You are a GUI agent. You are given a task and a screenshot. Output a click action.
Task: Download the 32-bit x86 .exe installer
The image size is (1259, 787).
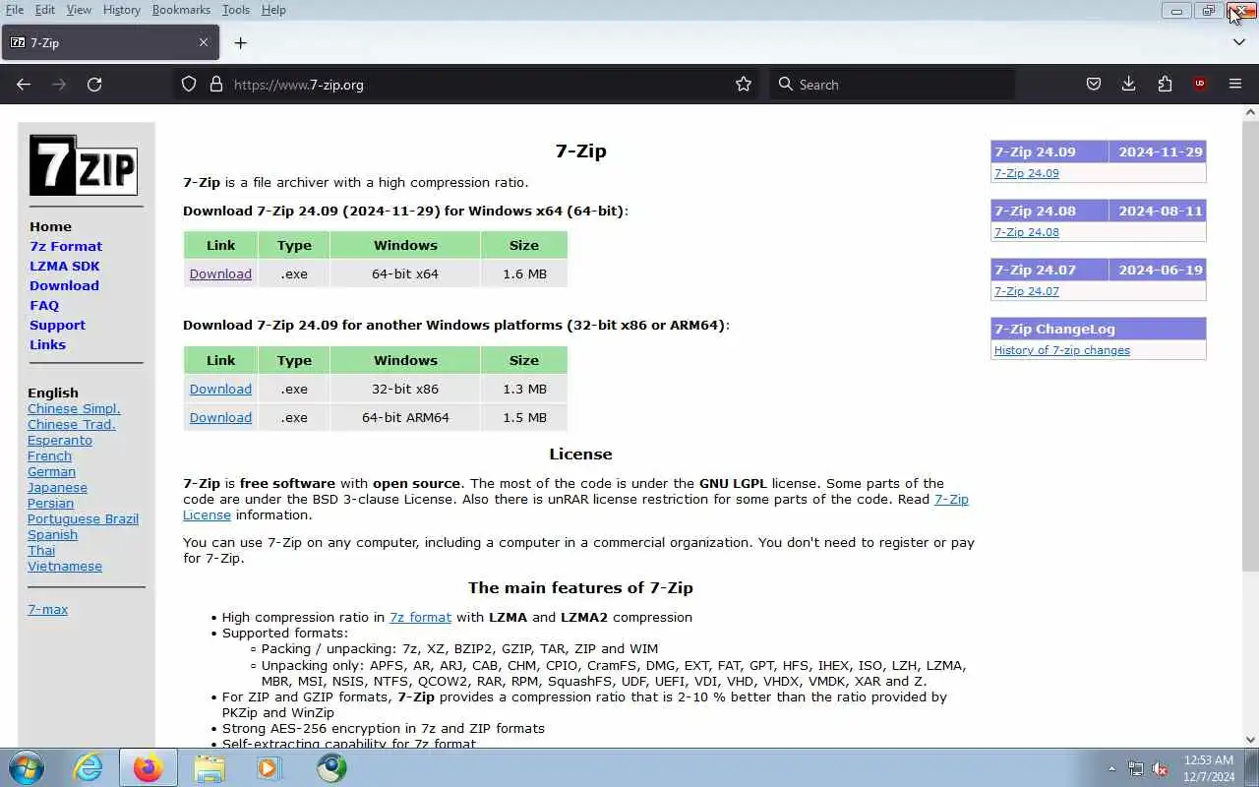click(x=220, y=389)
